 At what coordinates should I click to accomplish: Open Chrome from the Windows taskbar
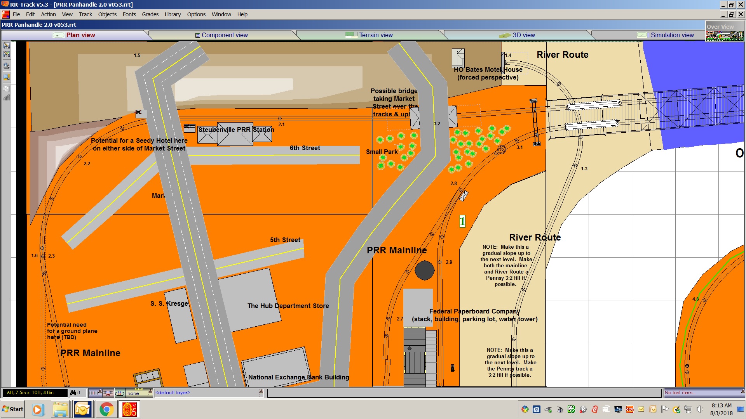point(106,410)
